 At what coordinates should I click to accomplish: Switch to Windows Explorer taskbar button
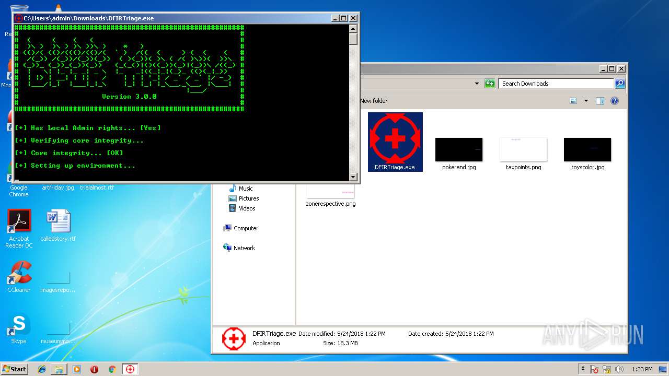tap(59, 369)
